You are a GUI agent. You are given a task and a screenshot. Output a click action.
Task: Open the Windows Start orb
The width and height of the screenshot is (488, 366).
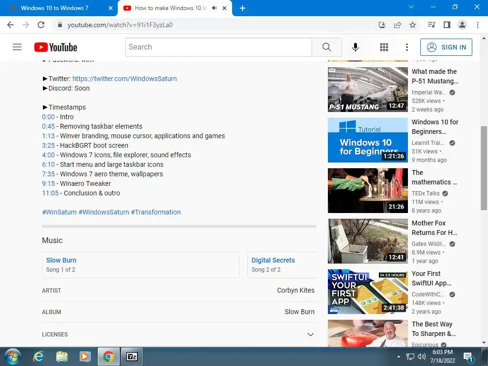[12, 356]
